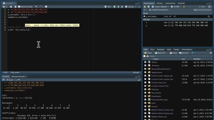Tick checkbox for Applications folder
The image size is (214, 120).
[145, 72]
